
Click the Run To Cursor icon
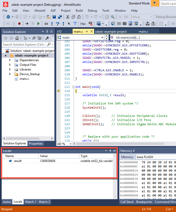coord(69,24)
